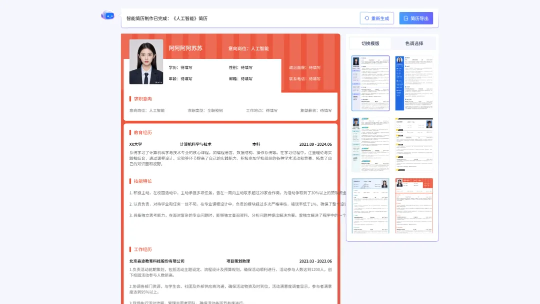Select the yellow-and-black header resume template
The width and height of the screenshot is (540, 304).
point(414,144)
